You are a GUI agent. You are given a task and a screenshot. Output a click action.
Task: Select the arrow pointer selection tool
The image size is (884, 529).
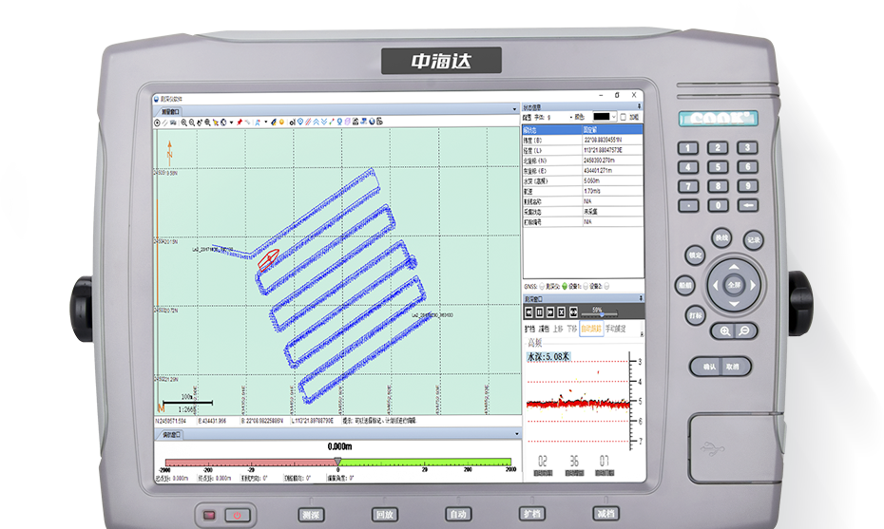coord(216,123)
